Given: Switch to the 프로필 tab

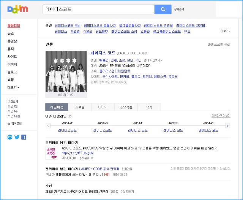Looking at the screenshot, I should (x=80, y=107).
